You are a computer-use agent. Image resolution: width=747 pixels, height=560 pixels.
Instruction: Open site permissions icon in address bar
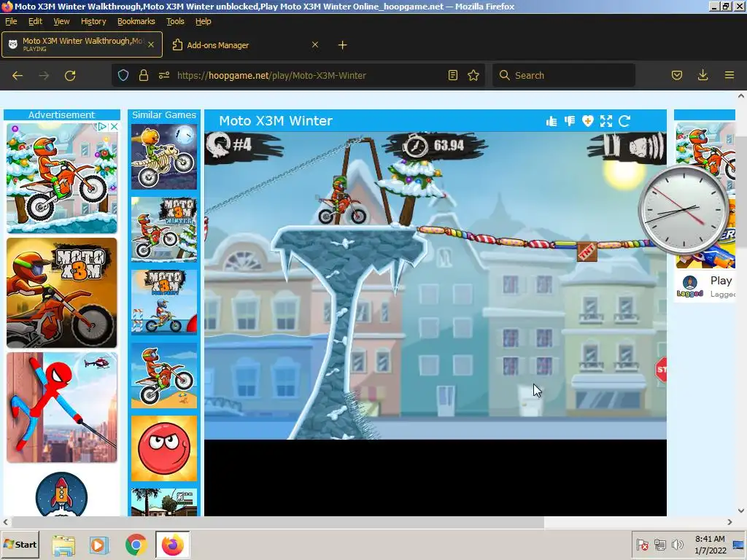coord(164,75)
